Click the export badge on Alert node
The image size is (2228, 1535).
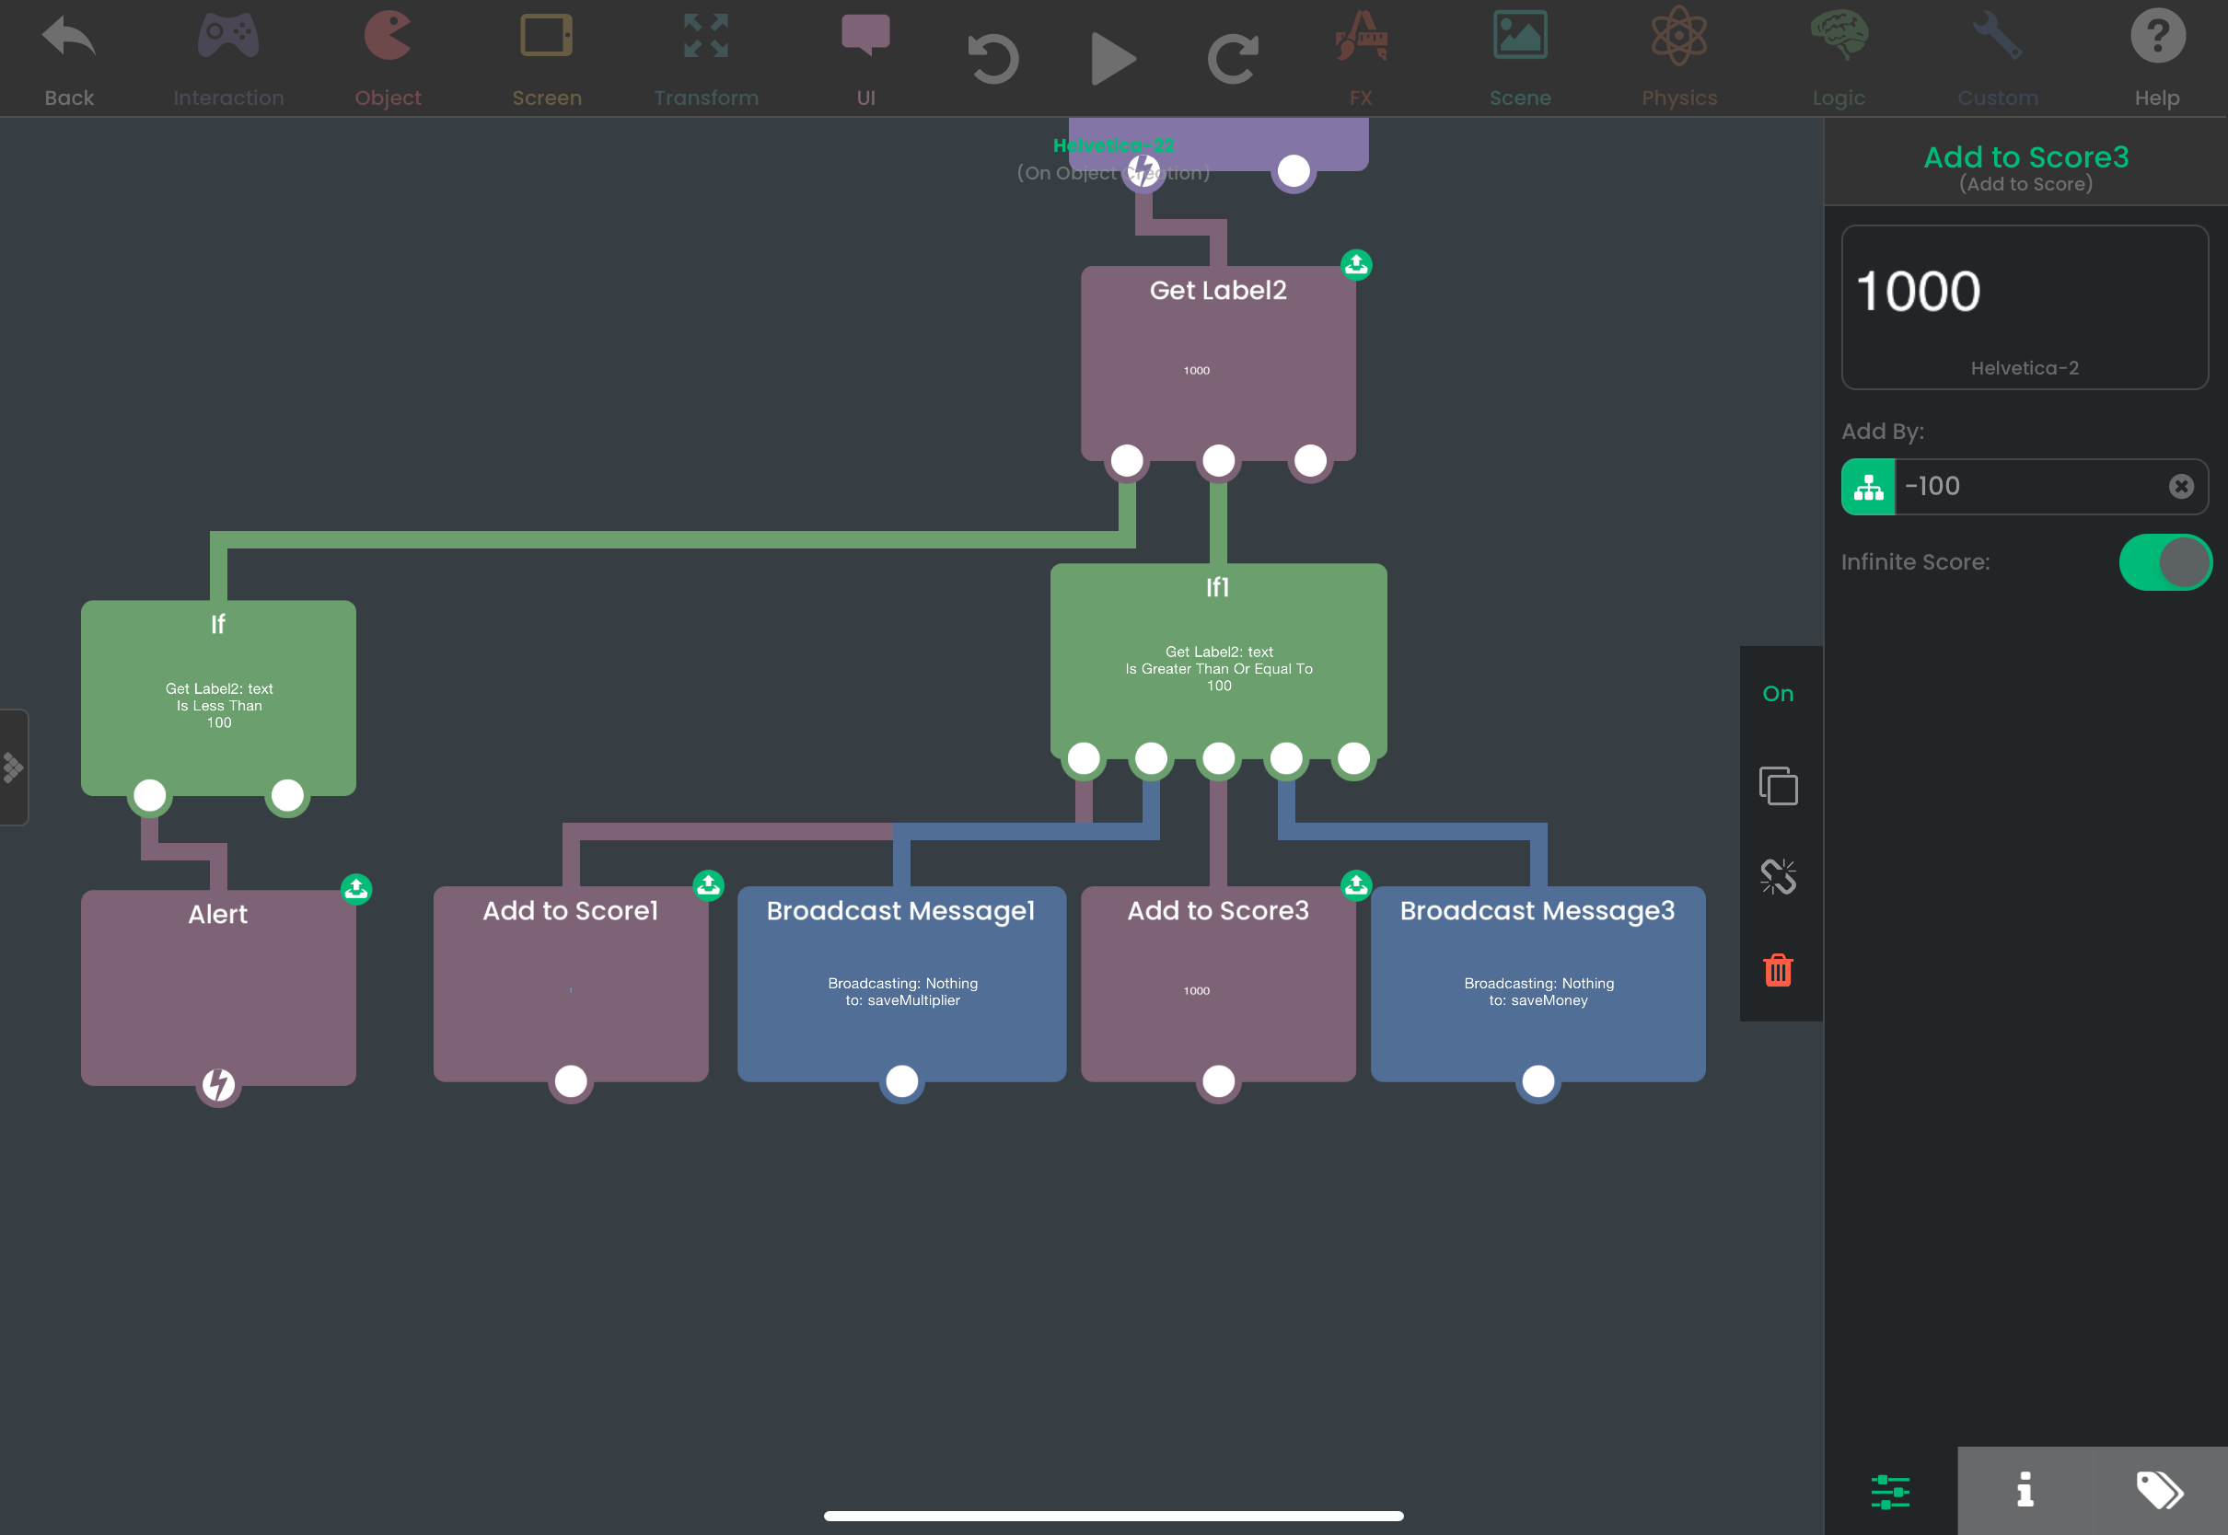(x=356, y=889)
